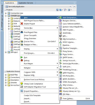Screen dimensions: 95x105
Task: Click the WS-Policy File icon
Action: click(x=60, y=76)
